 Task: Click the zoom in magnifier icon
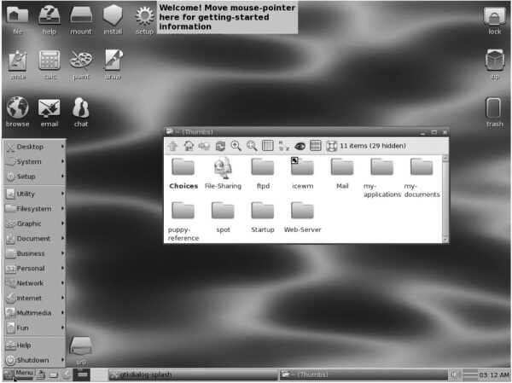point(236,146)
